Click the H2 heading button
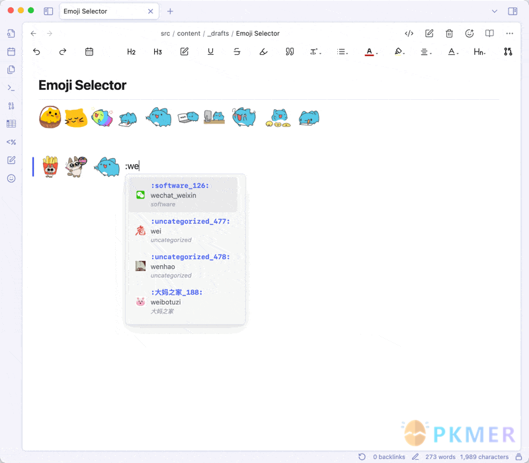This screenshot has height=463, width=529. coord(131,52)
